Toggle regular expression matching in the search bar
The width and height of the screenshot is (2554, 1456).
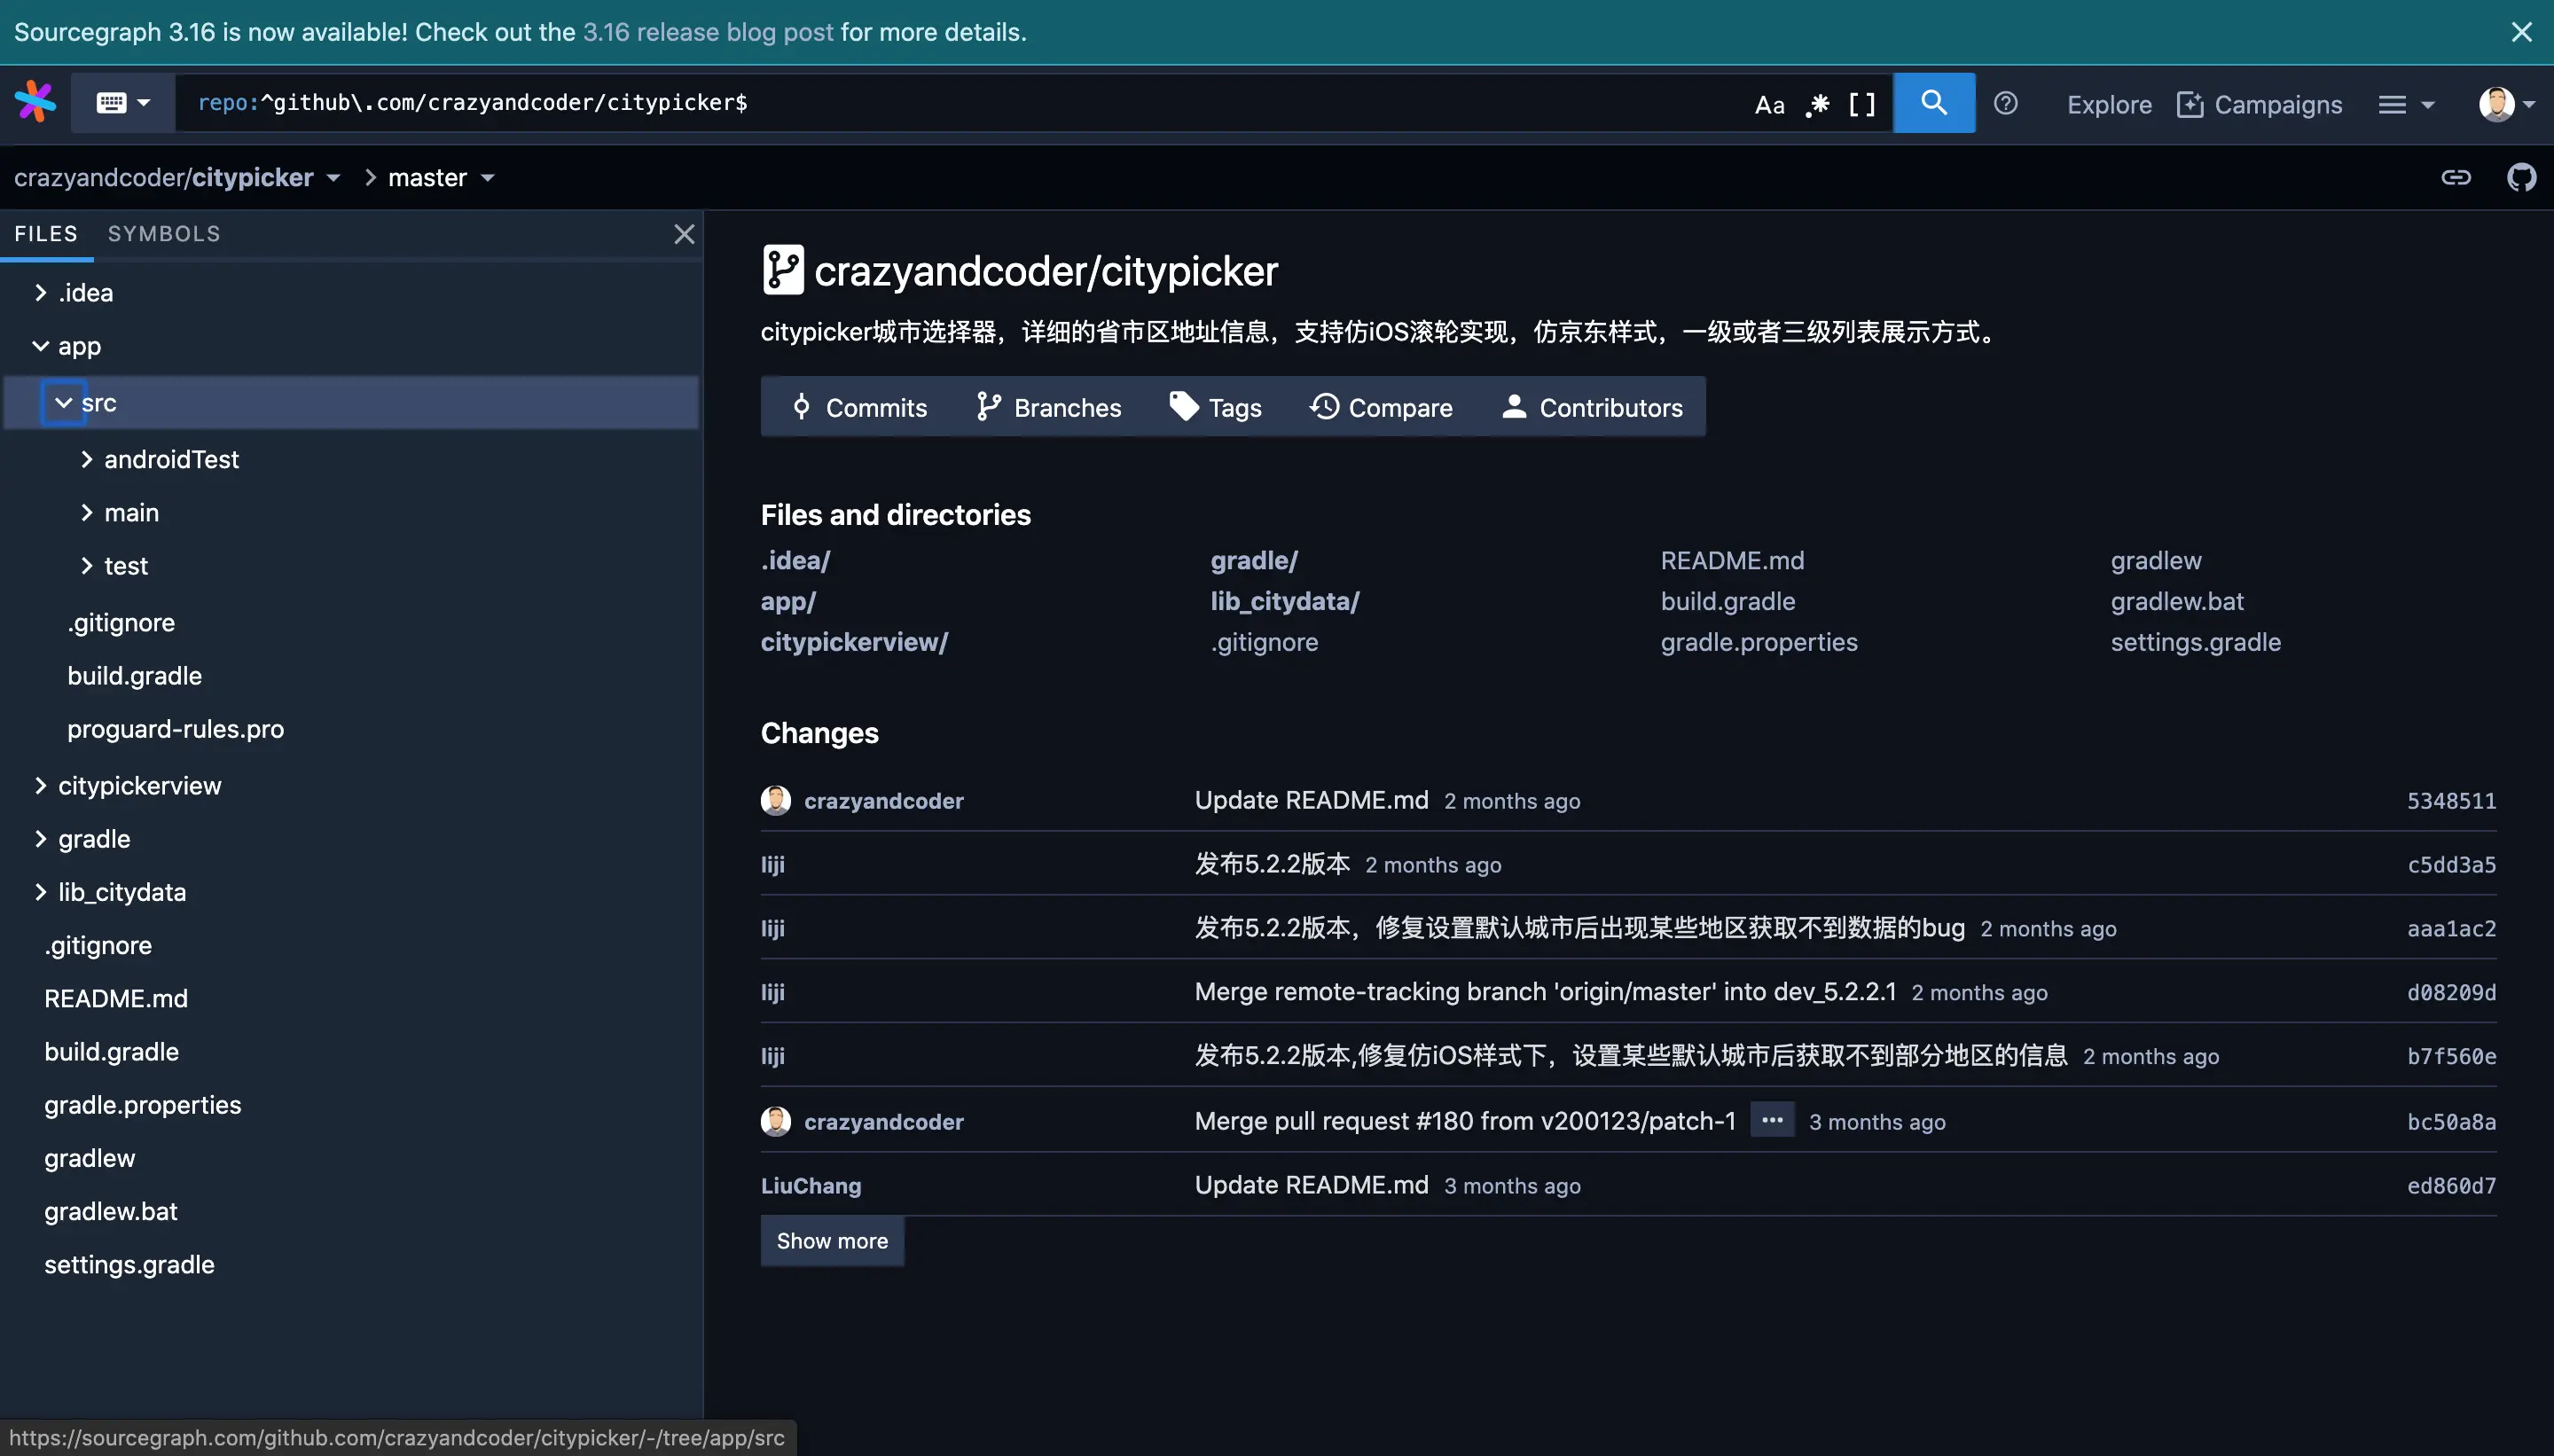(1817, 104)
